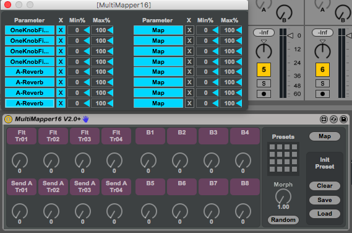
Task: Click the save preset disk icon
Action: (x=343, y=119)
